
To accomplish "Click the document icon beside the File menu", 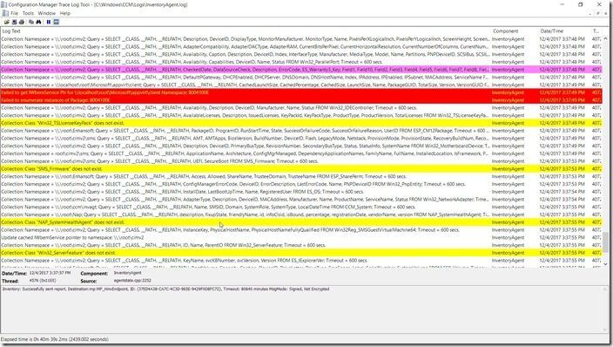I will pyautogui.click(x=5, y=13).
